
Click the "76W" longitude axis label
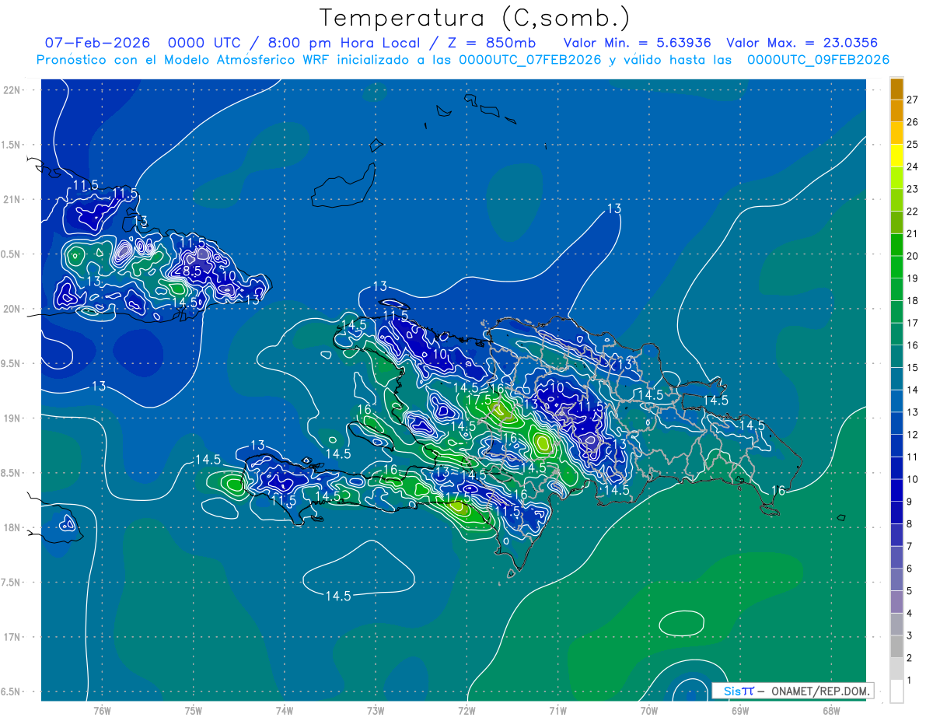(x=102, y=711)
